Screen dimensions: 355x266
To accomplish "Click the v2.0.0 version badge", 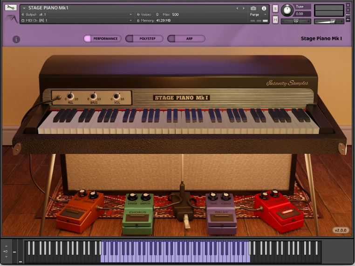I will [x=341, y=230].
